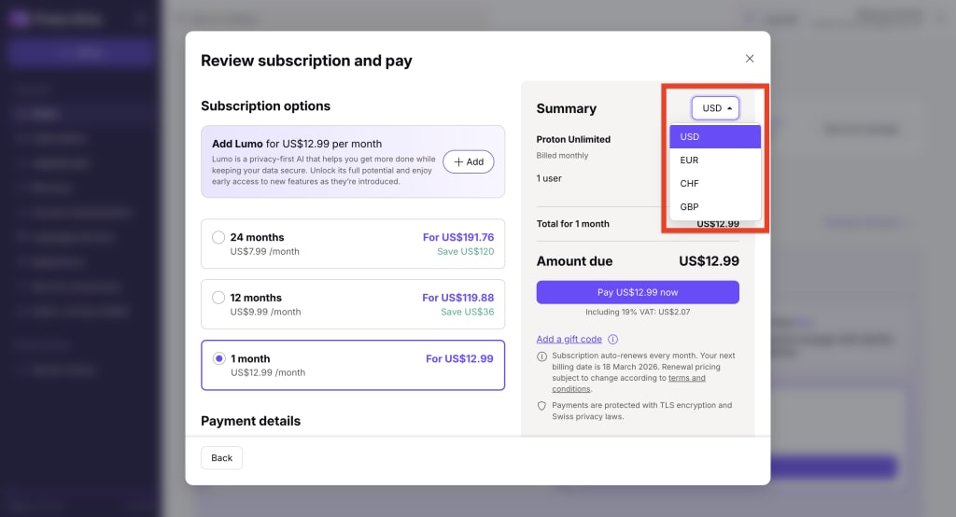Click the 'Proton Unlimited' plan name
Viewport: 956px width, 517px height.
[573, 139]
